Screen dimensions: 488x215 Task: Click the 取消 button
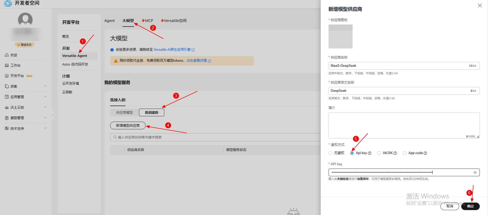coord(450,206)
